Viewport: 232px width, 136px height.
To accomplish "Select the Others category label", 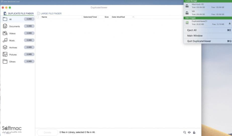I will click(12, 62).
